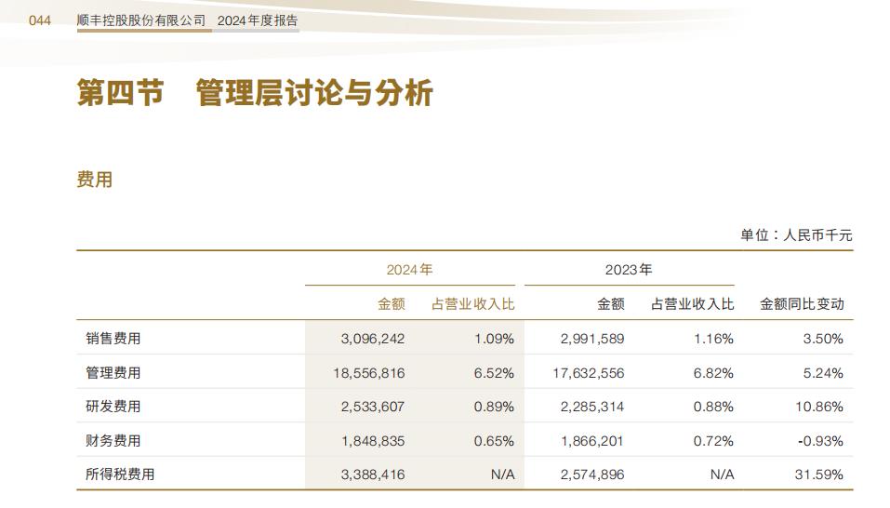Select the 2023年 column group header
890x508 pixels.
coord(629,270)
